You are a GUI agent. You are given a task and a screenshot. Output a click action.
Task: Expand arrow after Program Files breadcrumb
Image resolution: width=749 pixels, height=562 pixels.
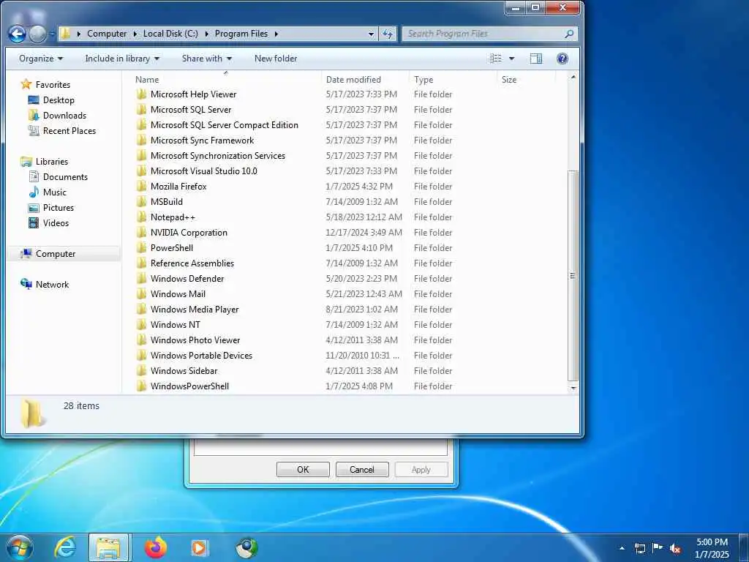click(276, 34)
